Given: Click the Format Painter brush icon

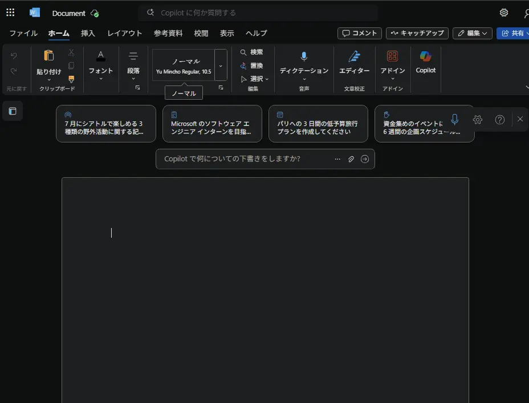Looking at the screenshot, I should coord(71,79).
